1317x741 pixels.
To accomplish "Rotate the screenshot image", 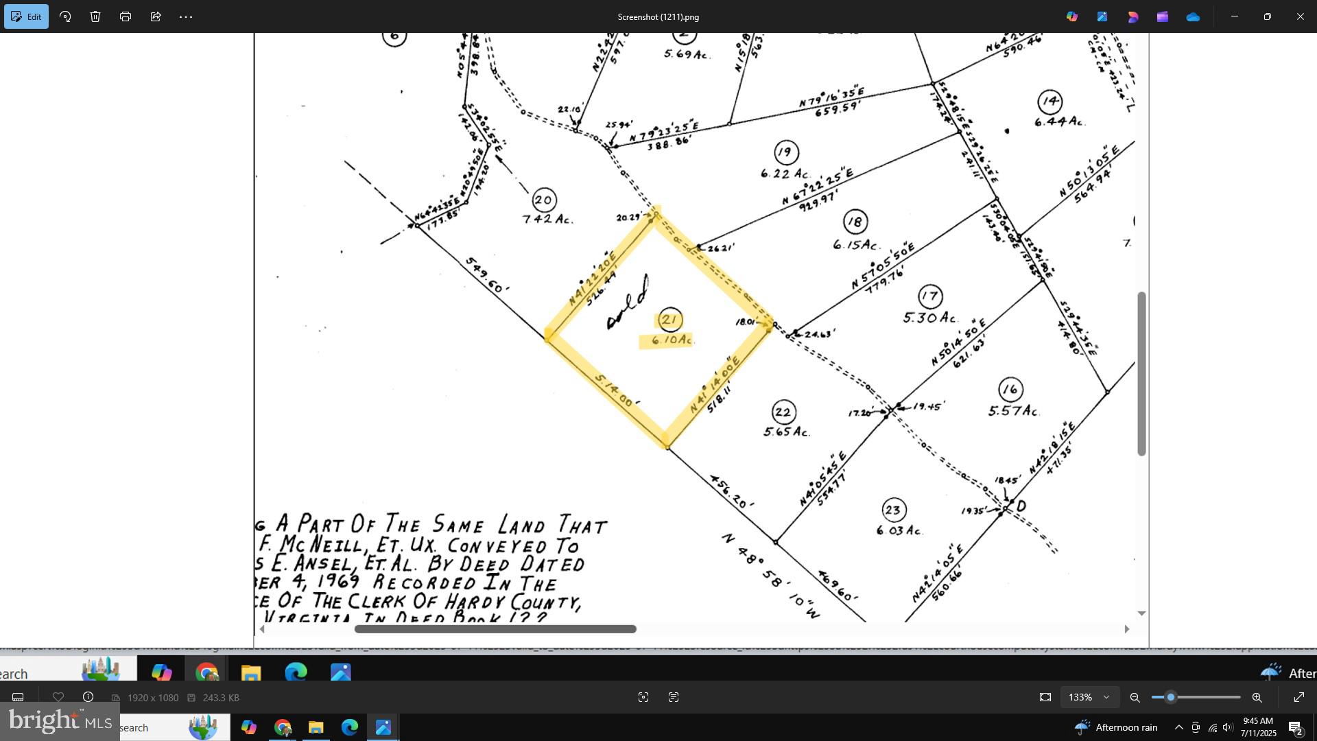I will pos(65,16).
